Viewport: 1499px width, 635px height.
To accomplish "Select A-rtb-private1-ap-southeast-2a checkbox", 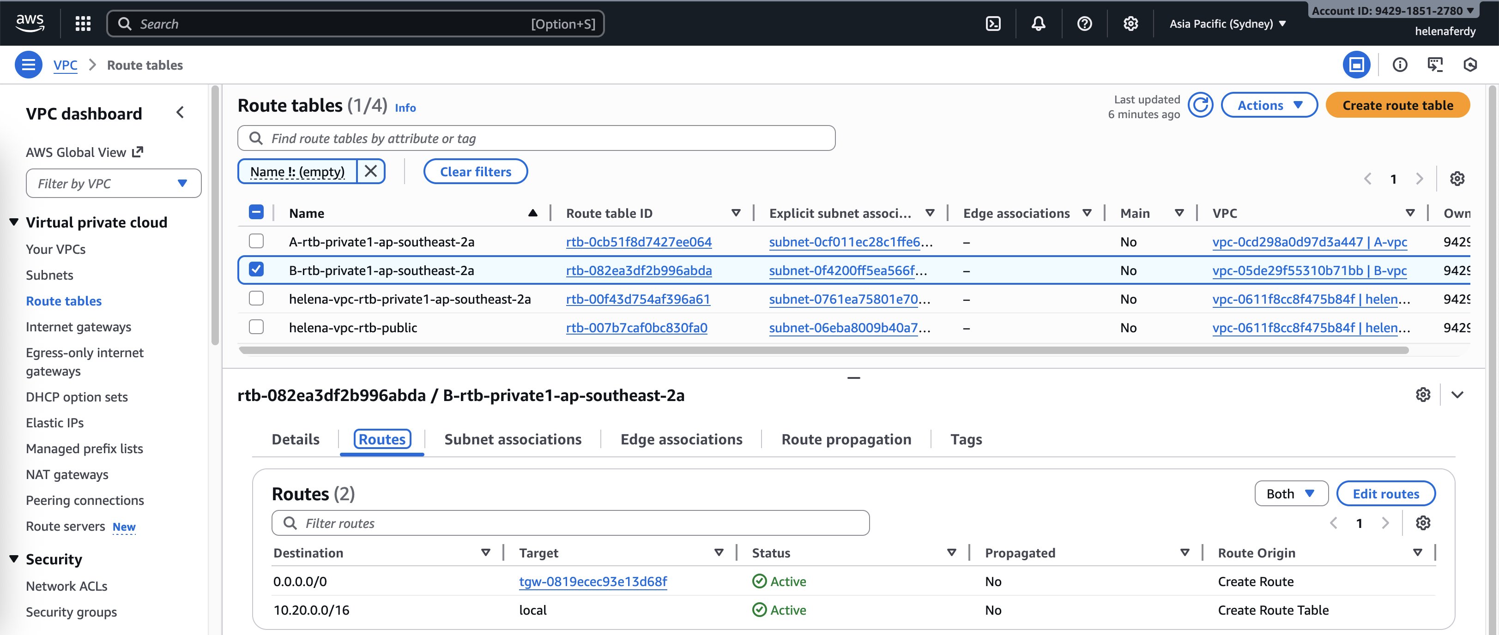I will 256,241.
